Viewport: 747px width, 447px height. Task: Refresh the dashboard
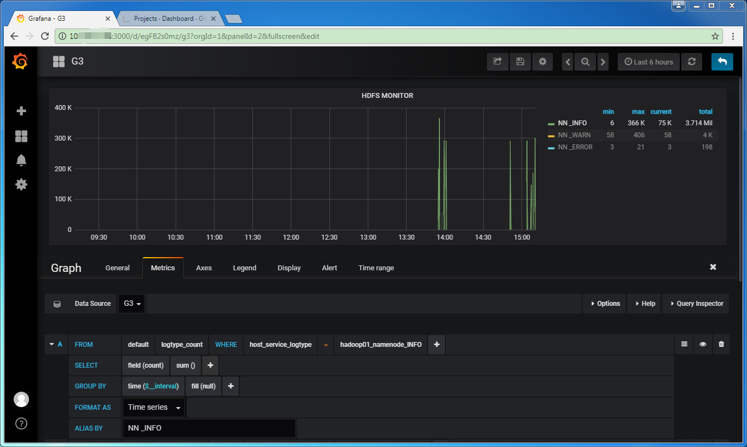point(692,62)
